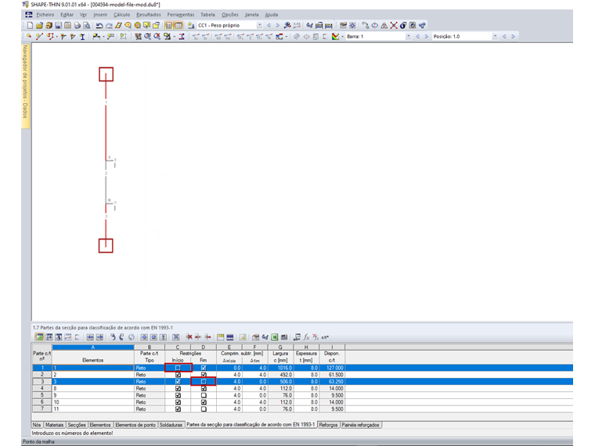Go to previous Barra arrow
The height and width of the screenshot is (446, 595).
tap(417, 37)
